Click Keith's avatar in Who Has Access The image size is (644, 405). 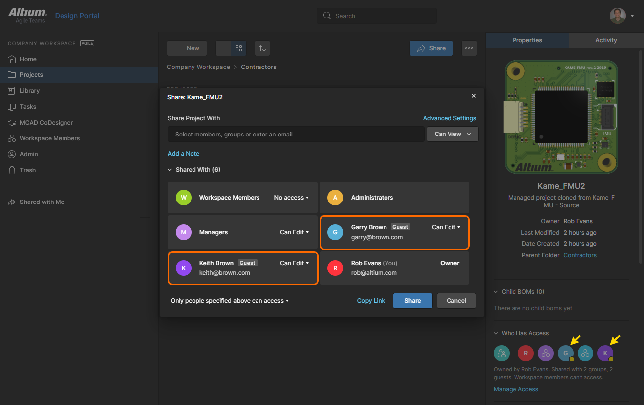click(x=605, y=353)
